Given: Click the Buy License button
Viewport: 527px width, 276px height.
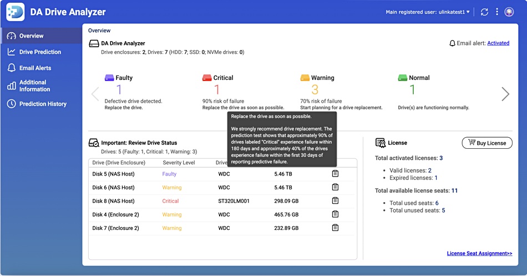Looking at the screenshot, I should (x=487, y=143).
